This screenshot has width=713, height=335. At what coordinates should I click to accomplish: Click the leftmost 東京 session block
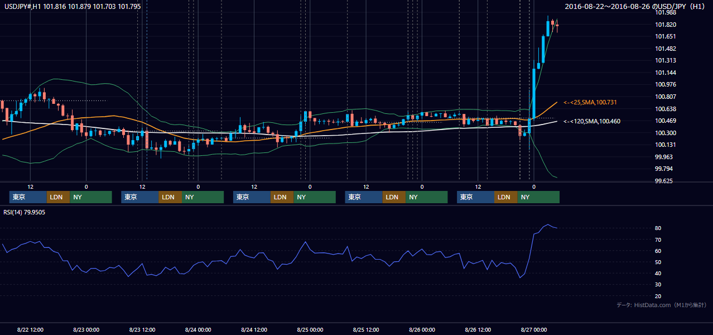tap(28, 197)
